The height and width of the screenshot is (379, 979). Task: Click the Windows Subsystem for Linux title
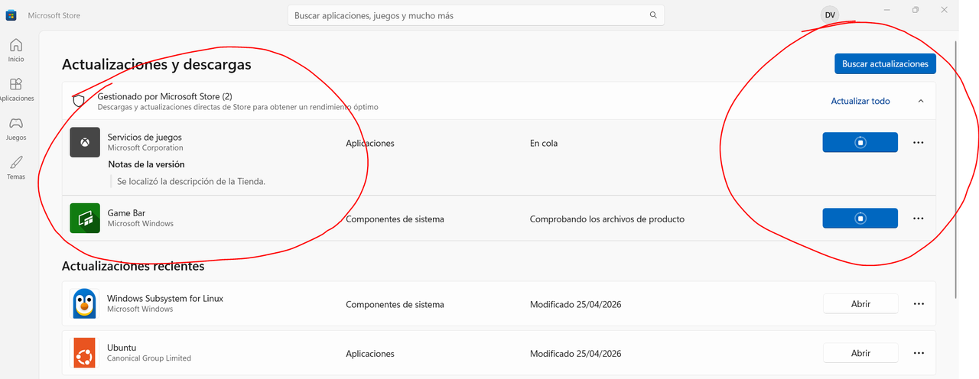165,298
